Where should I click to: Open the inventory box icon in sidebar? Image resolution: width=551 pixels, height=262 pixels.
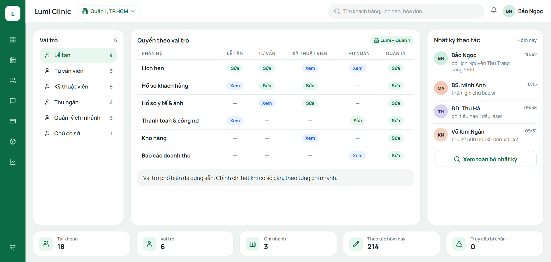(13, 141)
